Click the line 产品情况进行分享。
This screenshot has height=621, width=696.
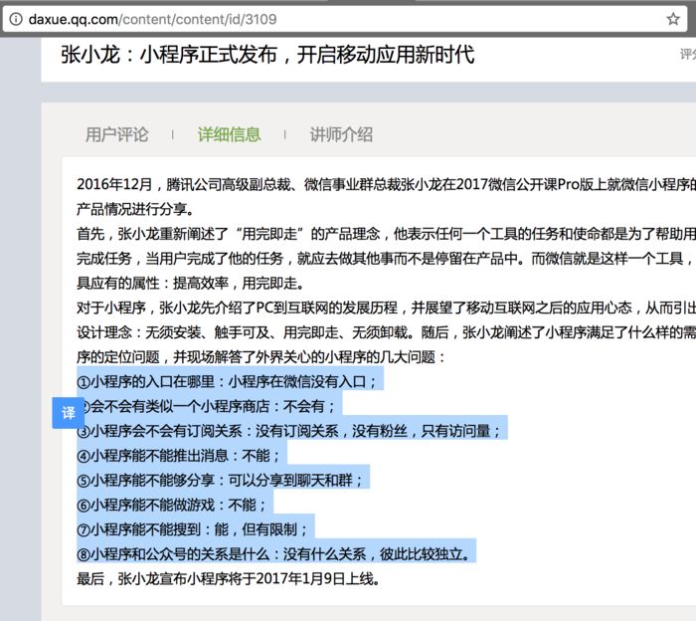tap(135, 209)
